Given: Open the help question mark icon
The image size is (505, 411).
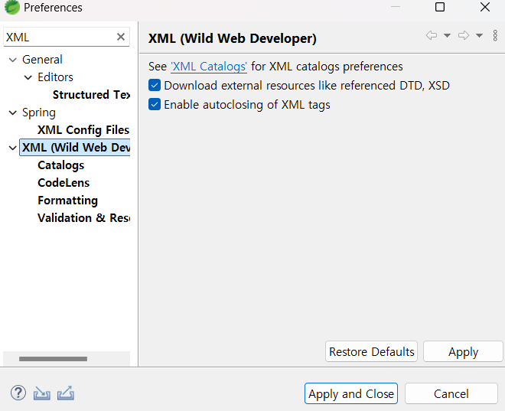Looking at the screenshot, I should pyautogui.click(x=18, y=393).
